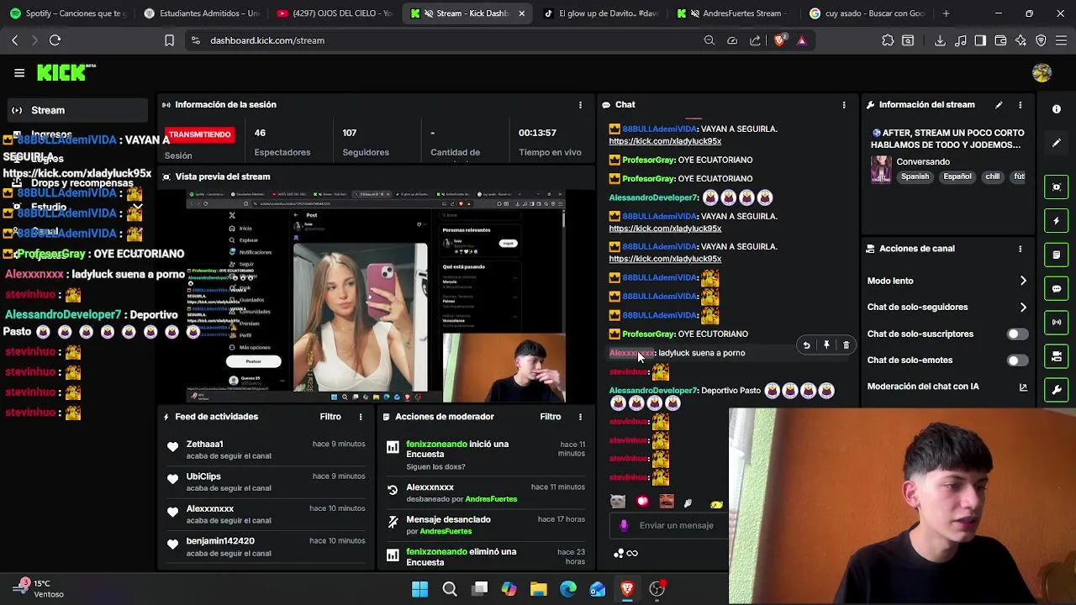Click the Spanish stream tag
1076x605 pixels.
(x=915, y=177)
